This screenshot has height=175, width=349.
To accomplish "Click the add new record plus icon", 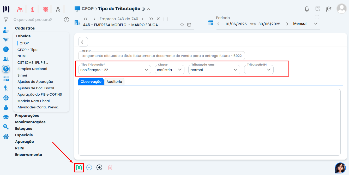I will point(99,167).
